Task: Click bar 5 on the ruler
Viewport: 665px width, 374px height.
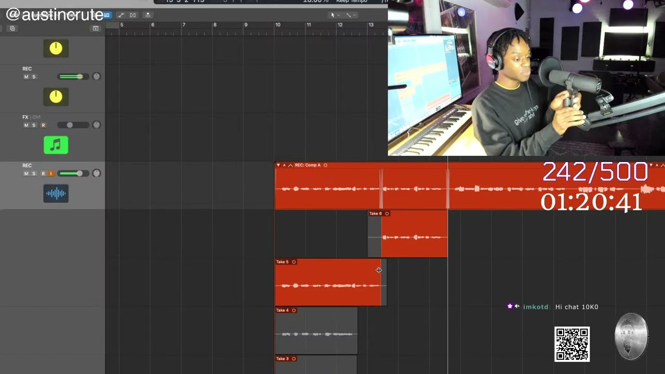Action: 122,25
